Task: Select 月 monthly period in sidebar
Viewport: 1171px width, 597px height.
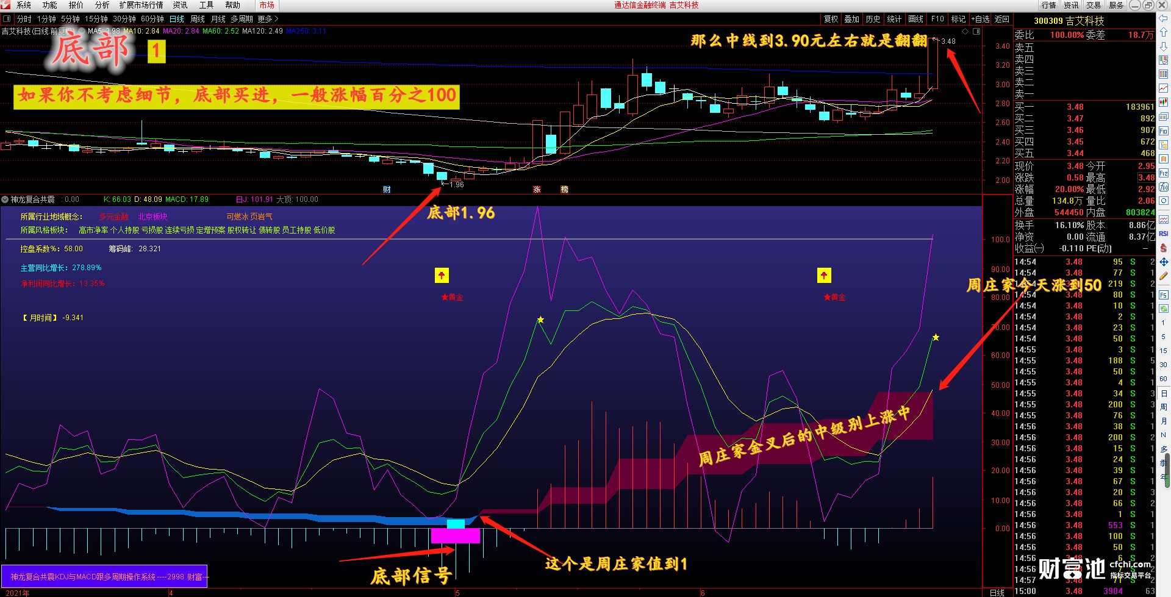Action: pyautogui.click(x=1163, y=421)
